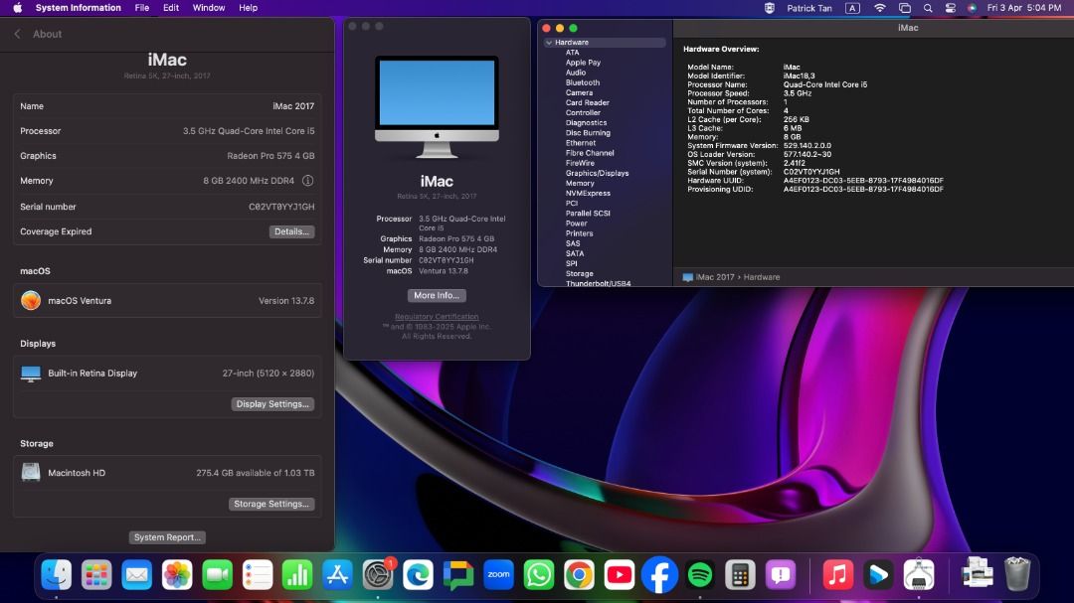This screenshot has height=603, width=1074.
Task: Launch Music app from the Dock
Action: [x=837, y=574]
